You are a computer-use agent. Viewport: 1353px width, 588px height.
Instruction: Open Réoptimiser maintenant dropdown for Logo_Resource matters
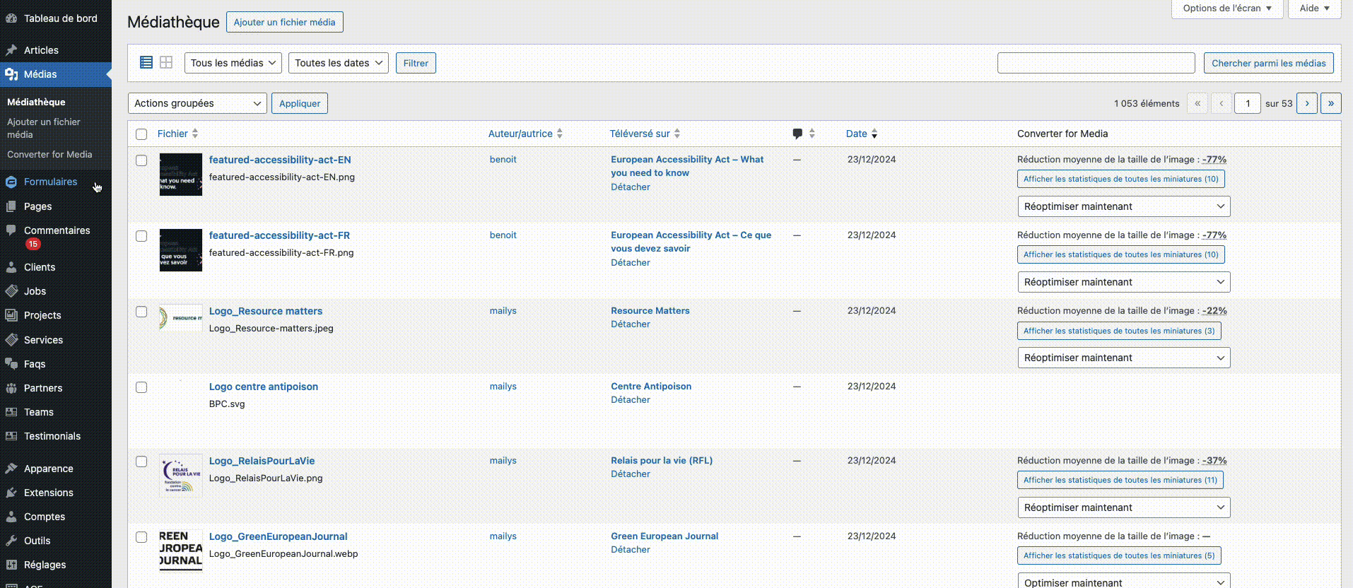(x=1124, y=358)
